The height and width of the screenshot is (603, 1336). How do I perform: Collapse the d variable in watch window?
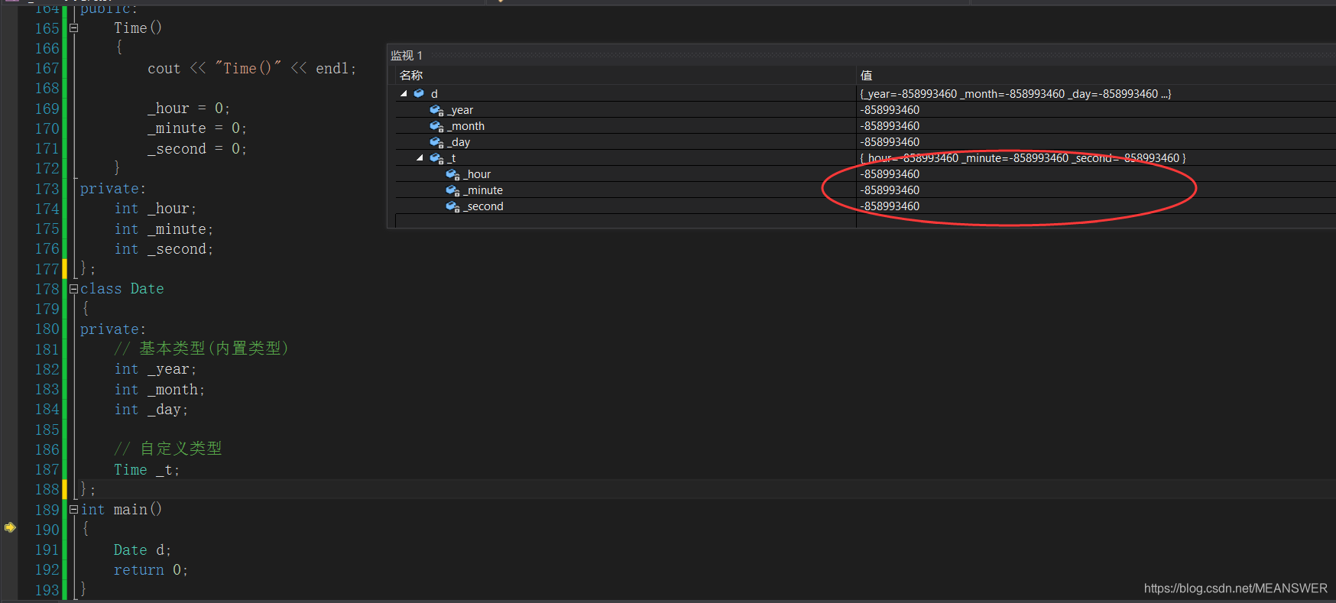(404, 93)
